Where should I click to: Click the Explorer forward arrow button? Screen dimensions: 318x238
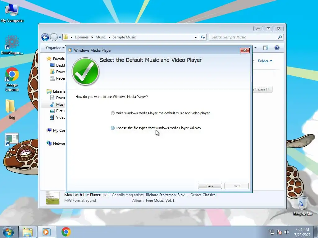pyautogui.click(x=54, y=37)
